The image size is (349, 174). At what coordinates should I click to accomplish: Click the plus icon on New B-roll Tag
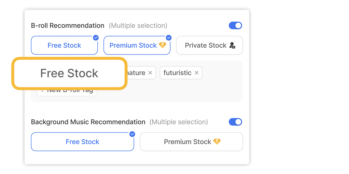tap(42, 90)
